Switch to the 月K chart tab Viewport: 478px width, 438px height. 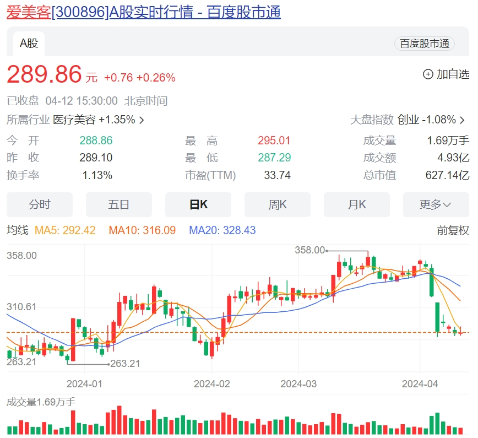(357, 204)
